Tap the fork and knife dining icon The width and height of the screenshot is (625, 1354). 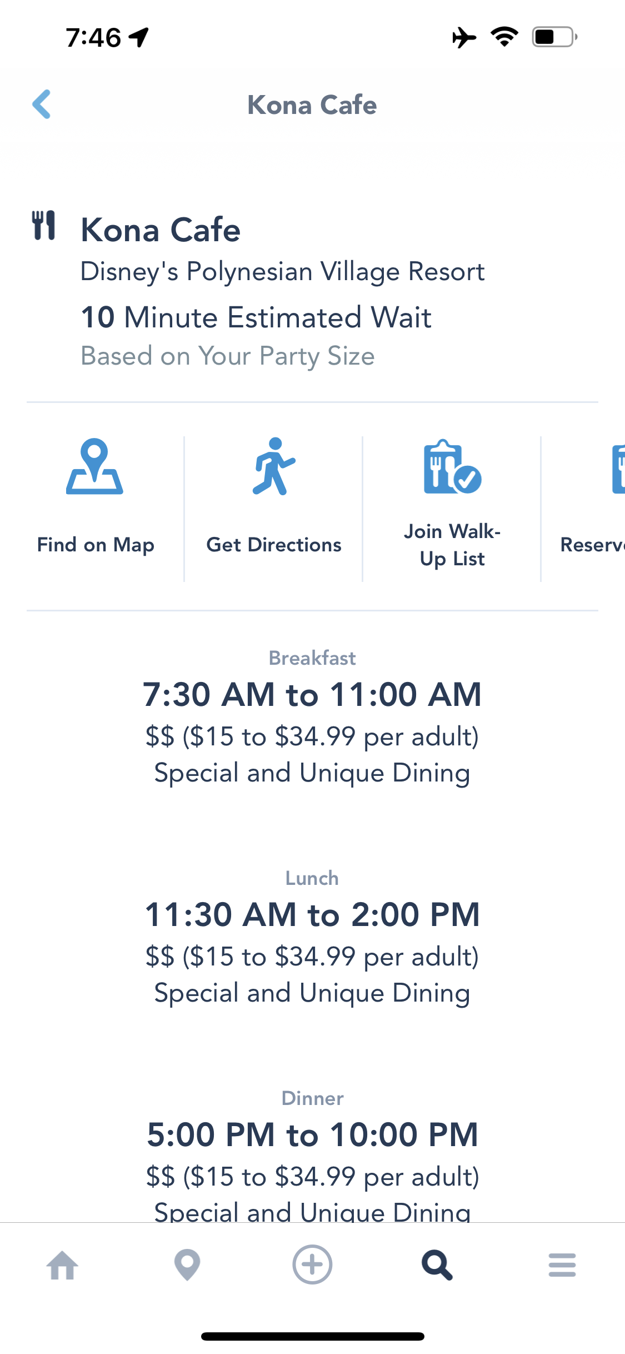[44, 225]
